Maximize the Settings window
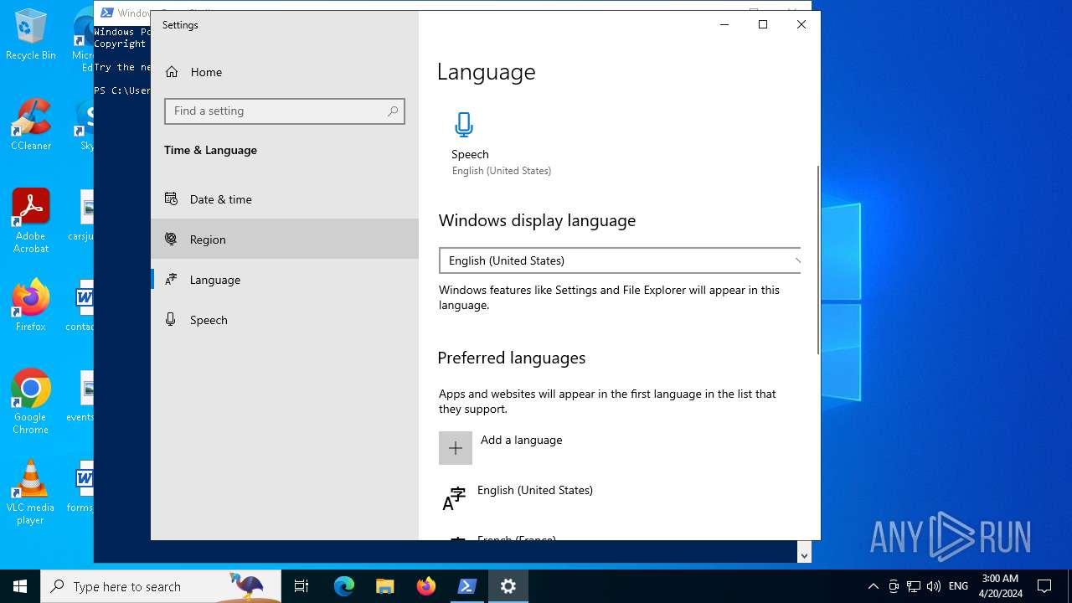The image size is (1072, 603). 763,24
